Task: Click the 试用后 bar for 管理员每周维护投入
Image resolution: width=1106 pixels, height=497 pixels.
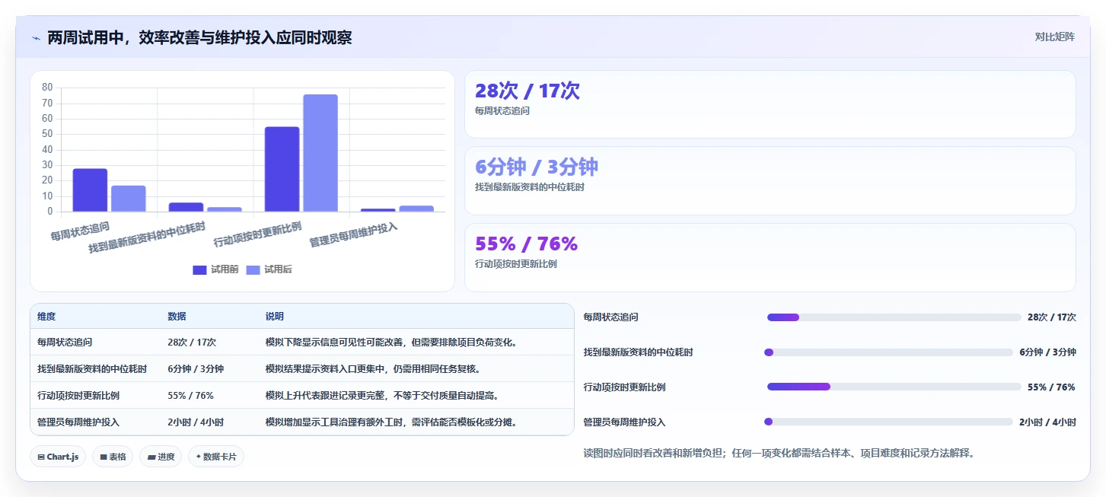Action: [416, 209]
